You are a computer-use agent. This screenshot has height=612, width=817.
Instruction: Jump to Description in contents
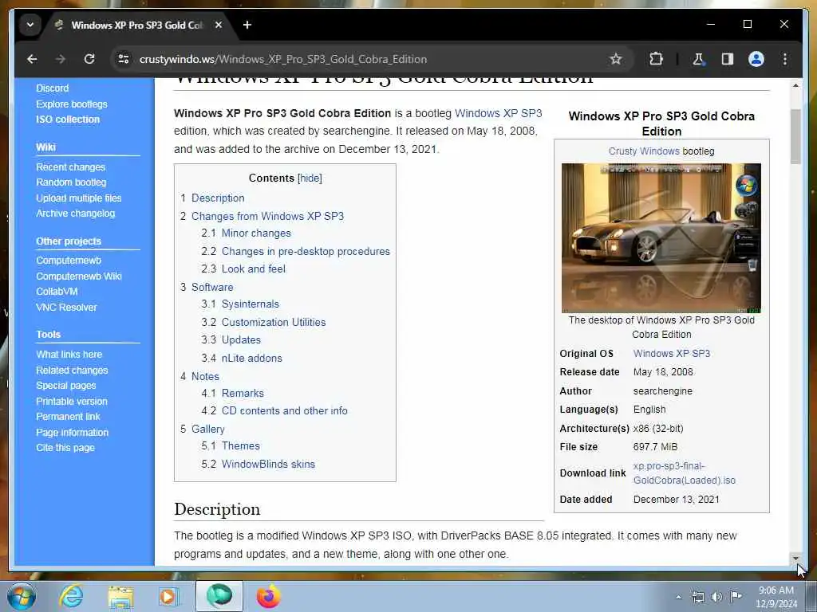click(x=218, y=198)
